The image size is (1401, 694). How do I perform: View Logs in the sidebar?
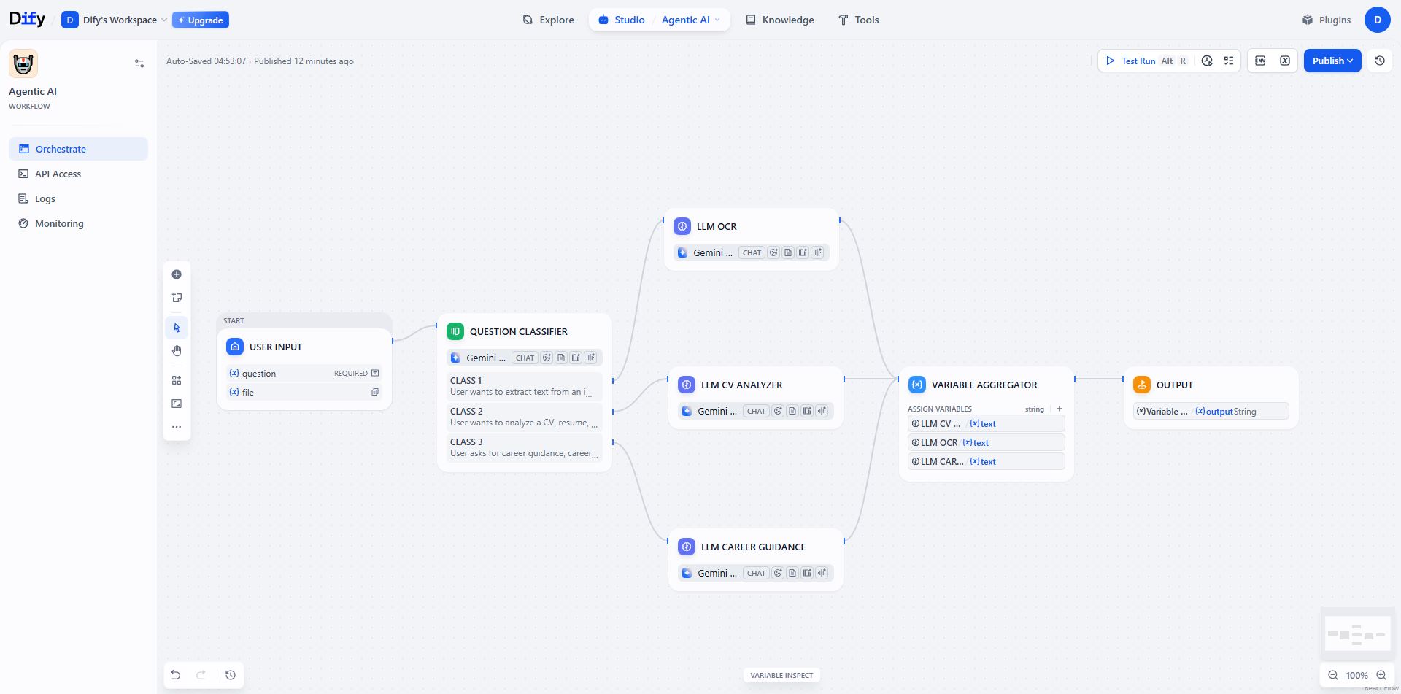pos(78,198)
